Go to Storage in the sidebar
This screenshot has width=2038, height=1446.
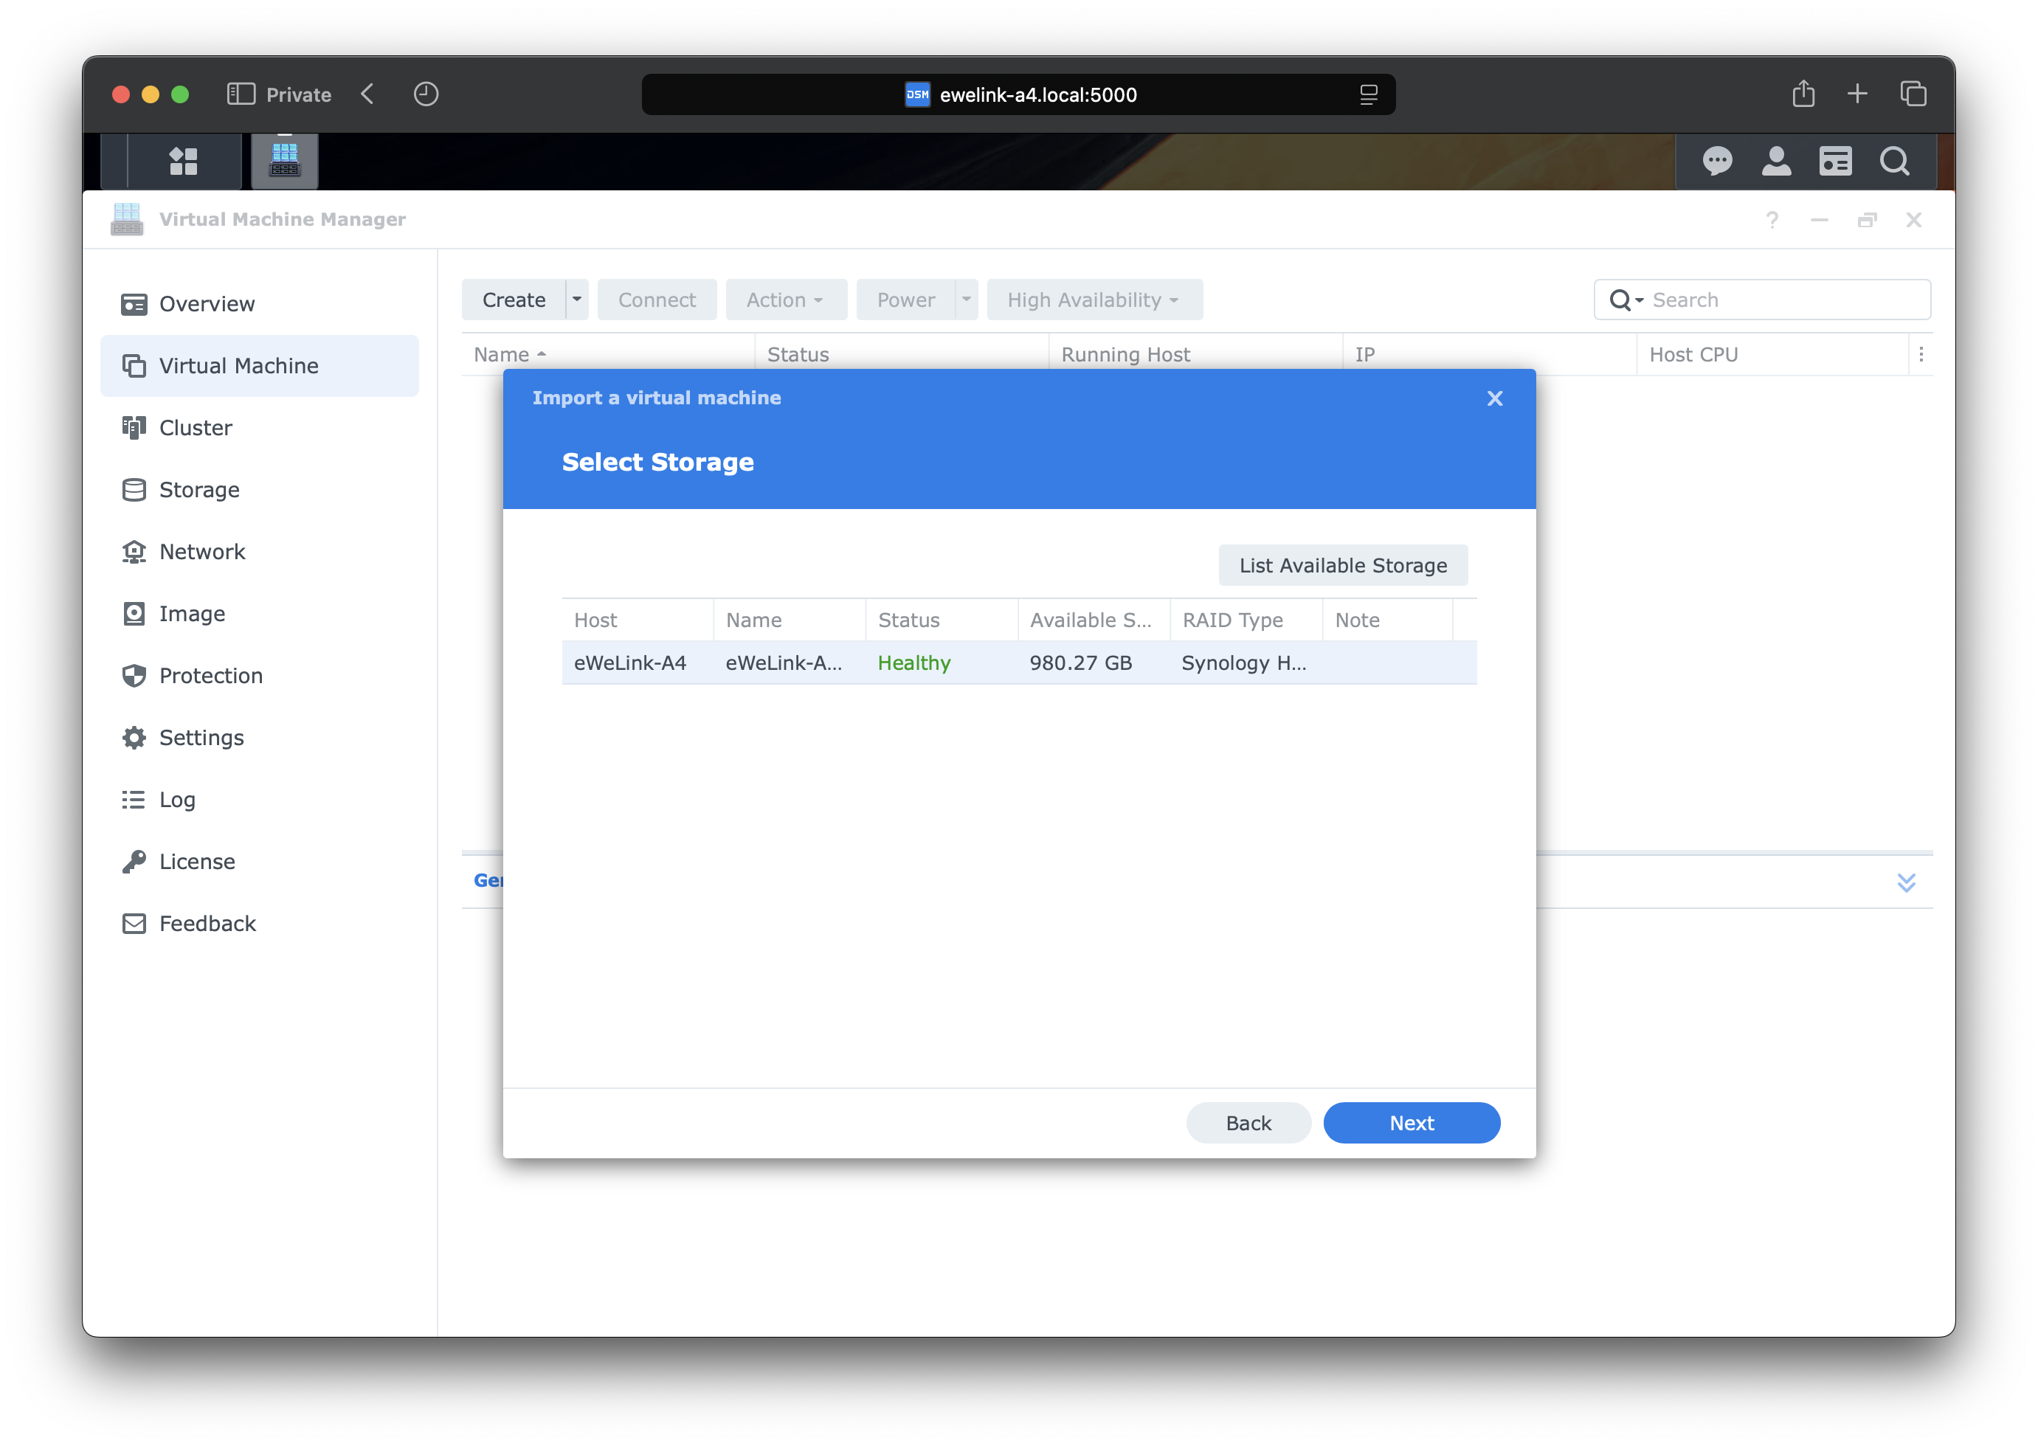(x=198, y=490)
